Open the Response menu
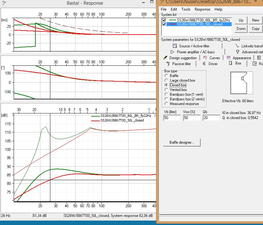Screen dimensions: 263x225 coord(202,9)
